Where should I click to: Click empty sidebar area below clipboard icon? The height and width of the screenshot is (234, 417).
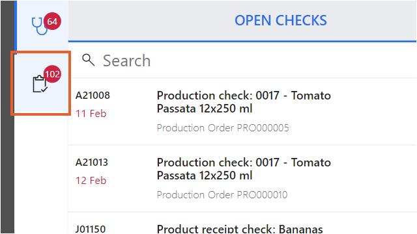click(x=41, y=174)
